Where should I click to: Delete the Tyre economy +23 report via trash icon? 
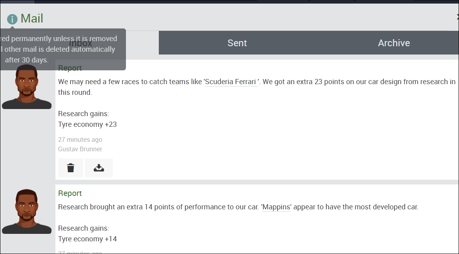[70, 168]
